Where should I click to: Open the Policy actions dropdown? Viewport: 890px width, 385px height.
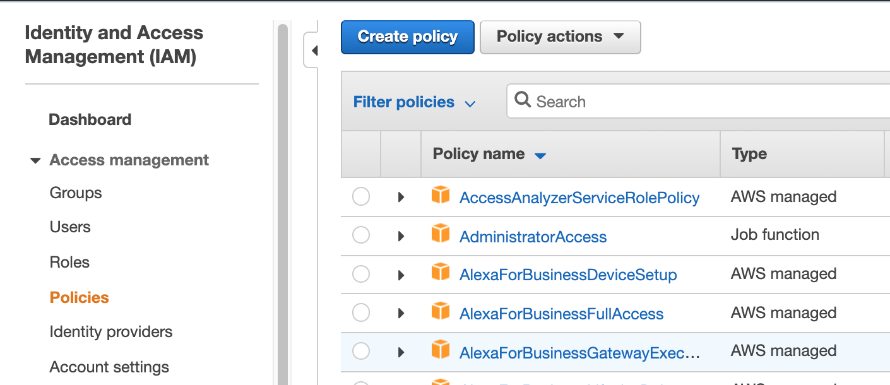click(x=560, y=37)
